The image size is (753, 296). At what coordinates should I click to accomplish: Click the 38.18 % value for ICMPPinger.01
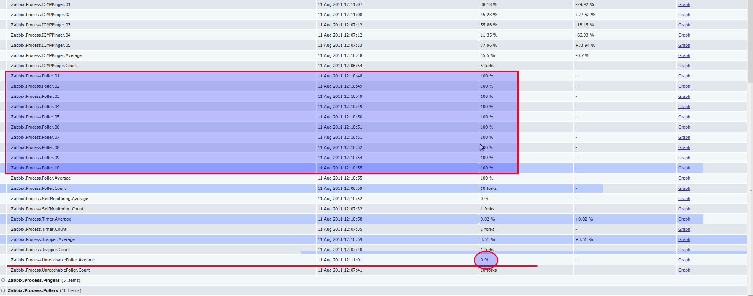489,4
